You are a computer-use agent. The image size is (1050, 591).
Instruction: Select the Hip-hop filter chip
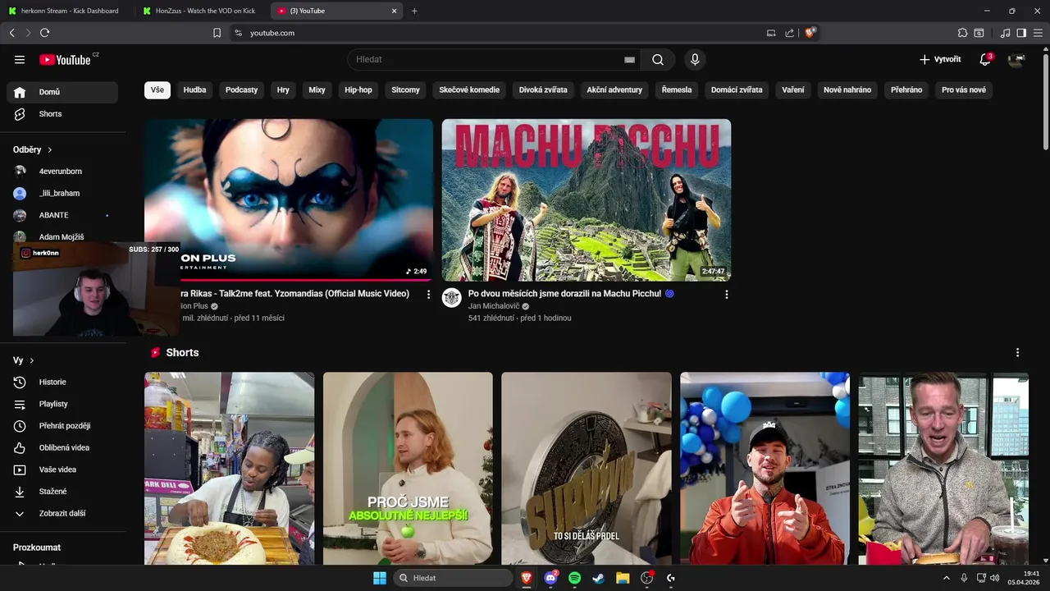[358, 89]
